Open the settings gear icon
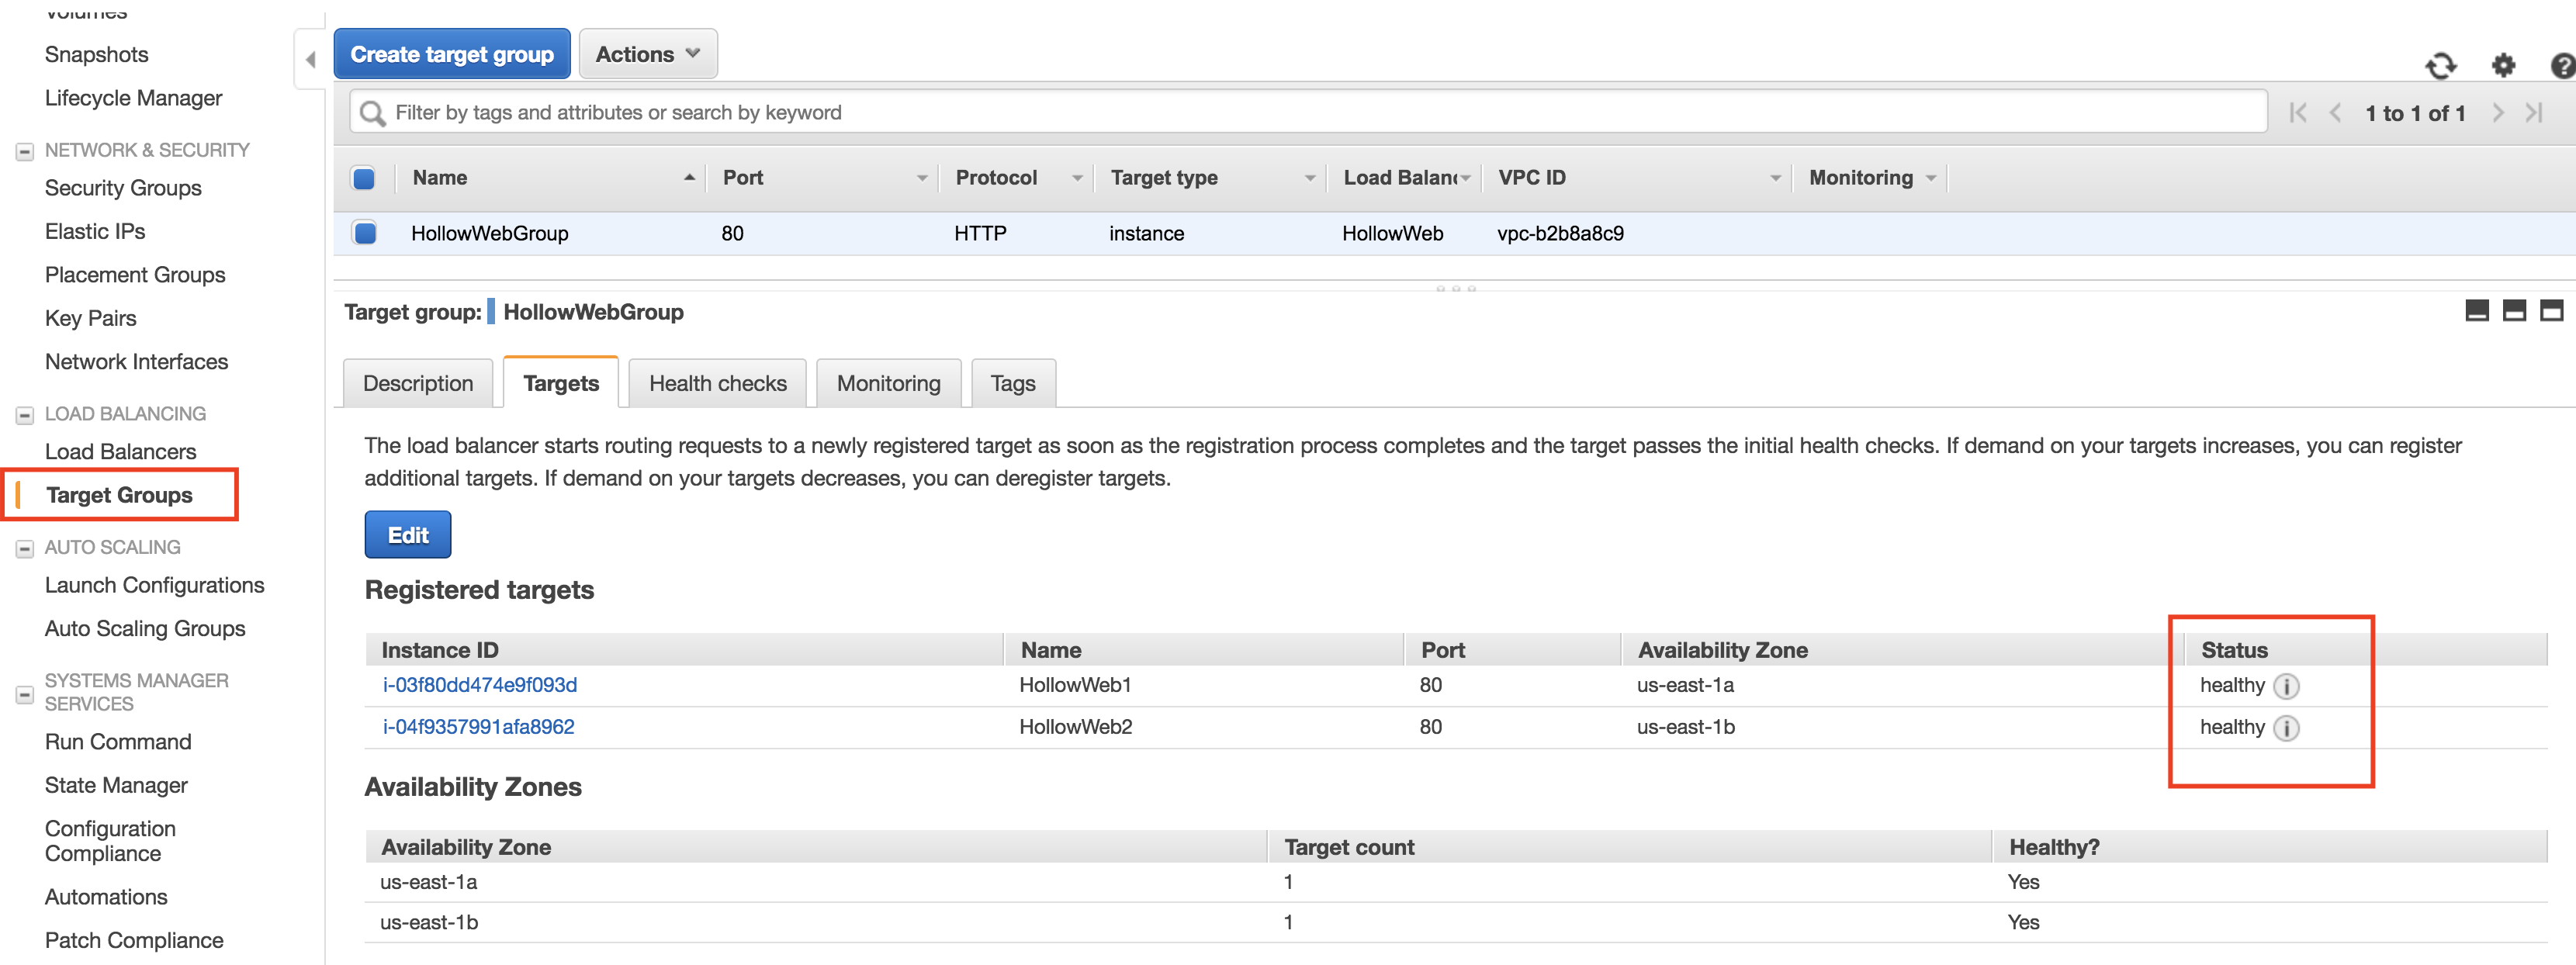The image size is (2576, 965). coord(2502,66)
